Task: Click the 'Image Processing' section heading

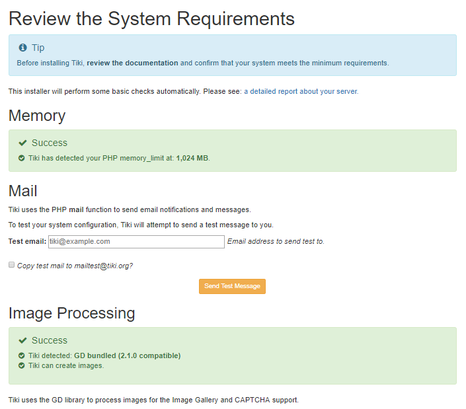Action: (71, 313)
